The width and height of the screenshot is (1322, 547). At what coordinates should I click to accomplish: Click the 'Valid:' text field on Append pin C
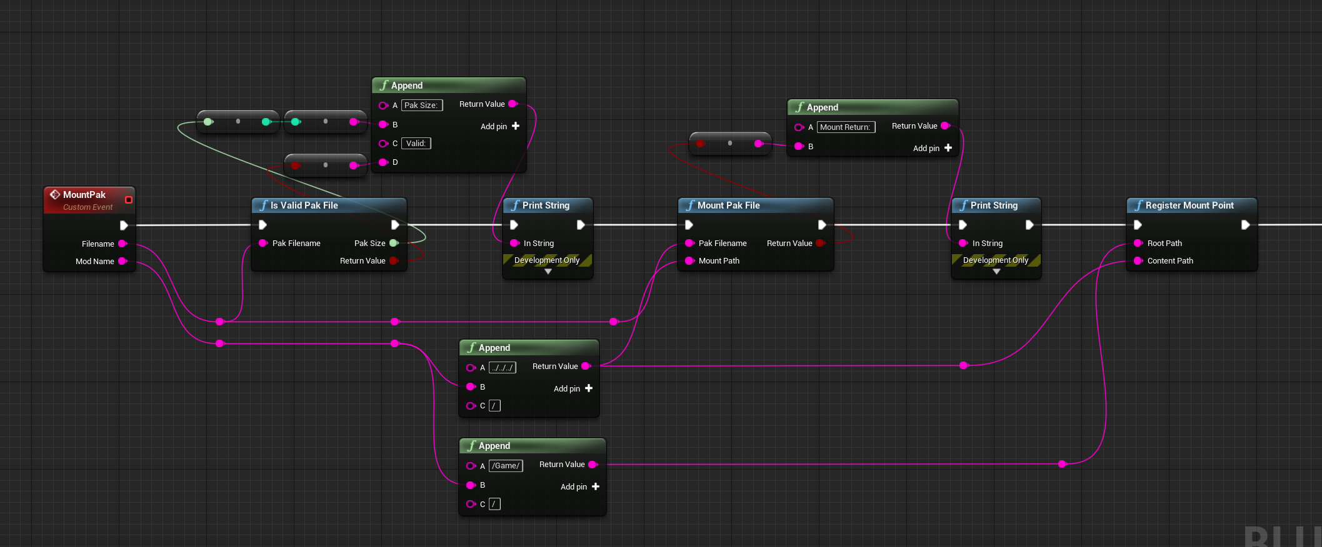click(x=416, y=144)
